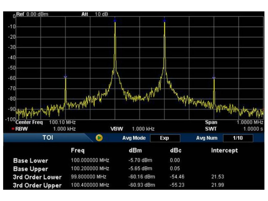Click the amplitude -5.70 dBm

(140, 160)
